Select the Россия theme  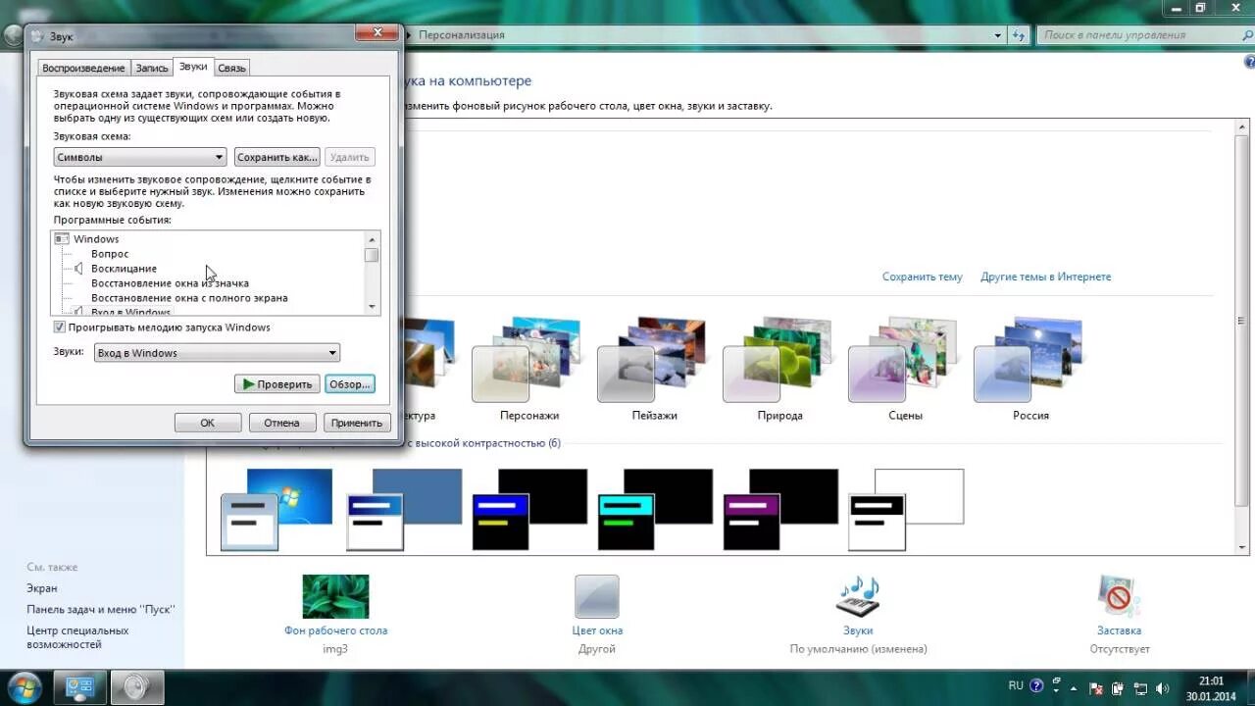(1030, 369)
